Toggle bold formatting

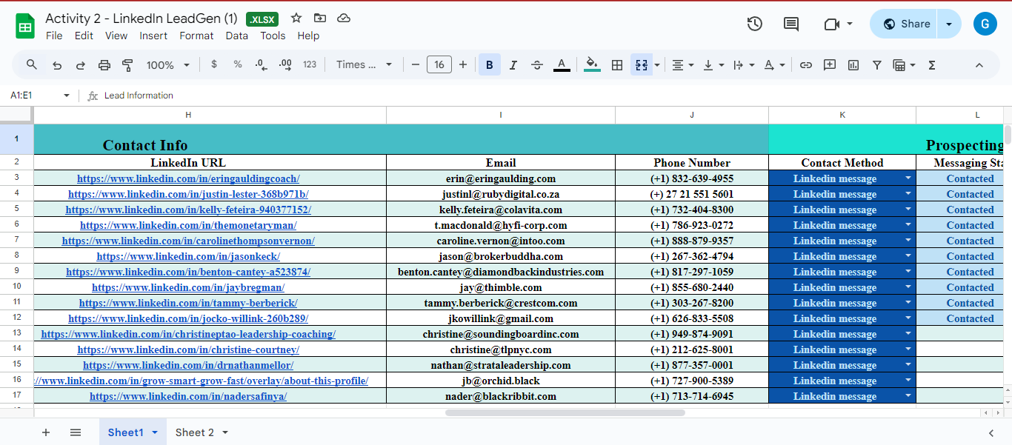click(x=489, y=65)
